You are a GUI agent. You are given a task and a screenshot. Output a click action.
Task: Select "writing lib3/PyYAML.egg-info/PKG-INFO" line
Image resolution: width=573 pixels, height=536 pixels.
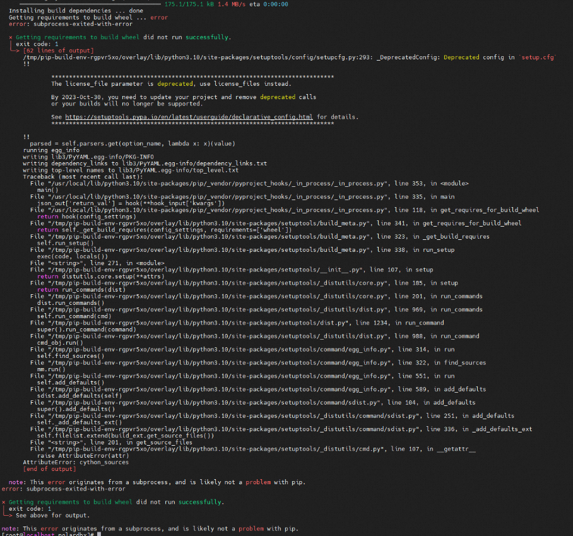[x=88, y=157]
